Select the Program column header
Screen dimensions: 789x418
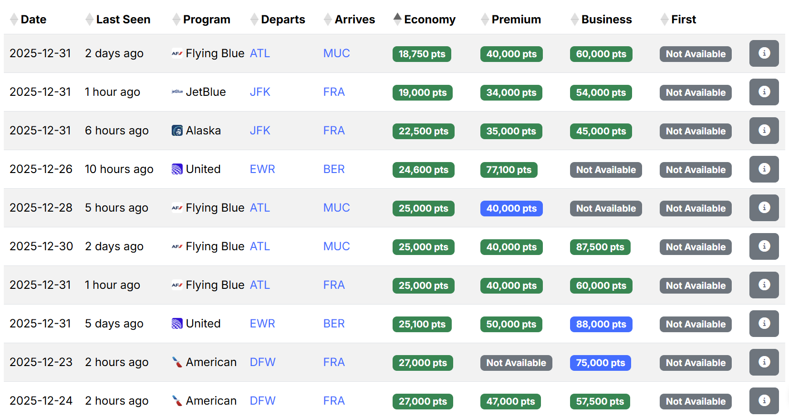tap(206, 20)
